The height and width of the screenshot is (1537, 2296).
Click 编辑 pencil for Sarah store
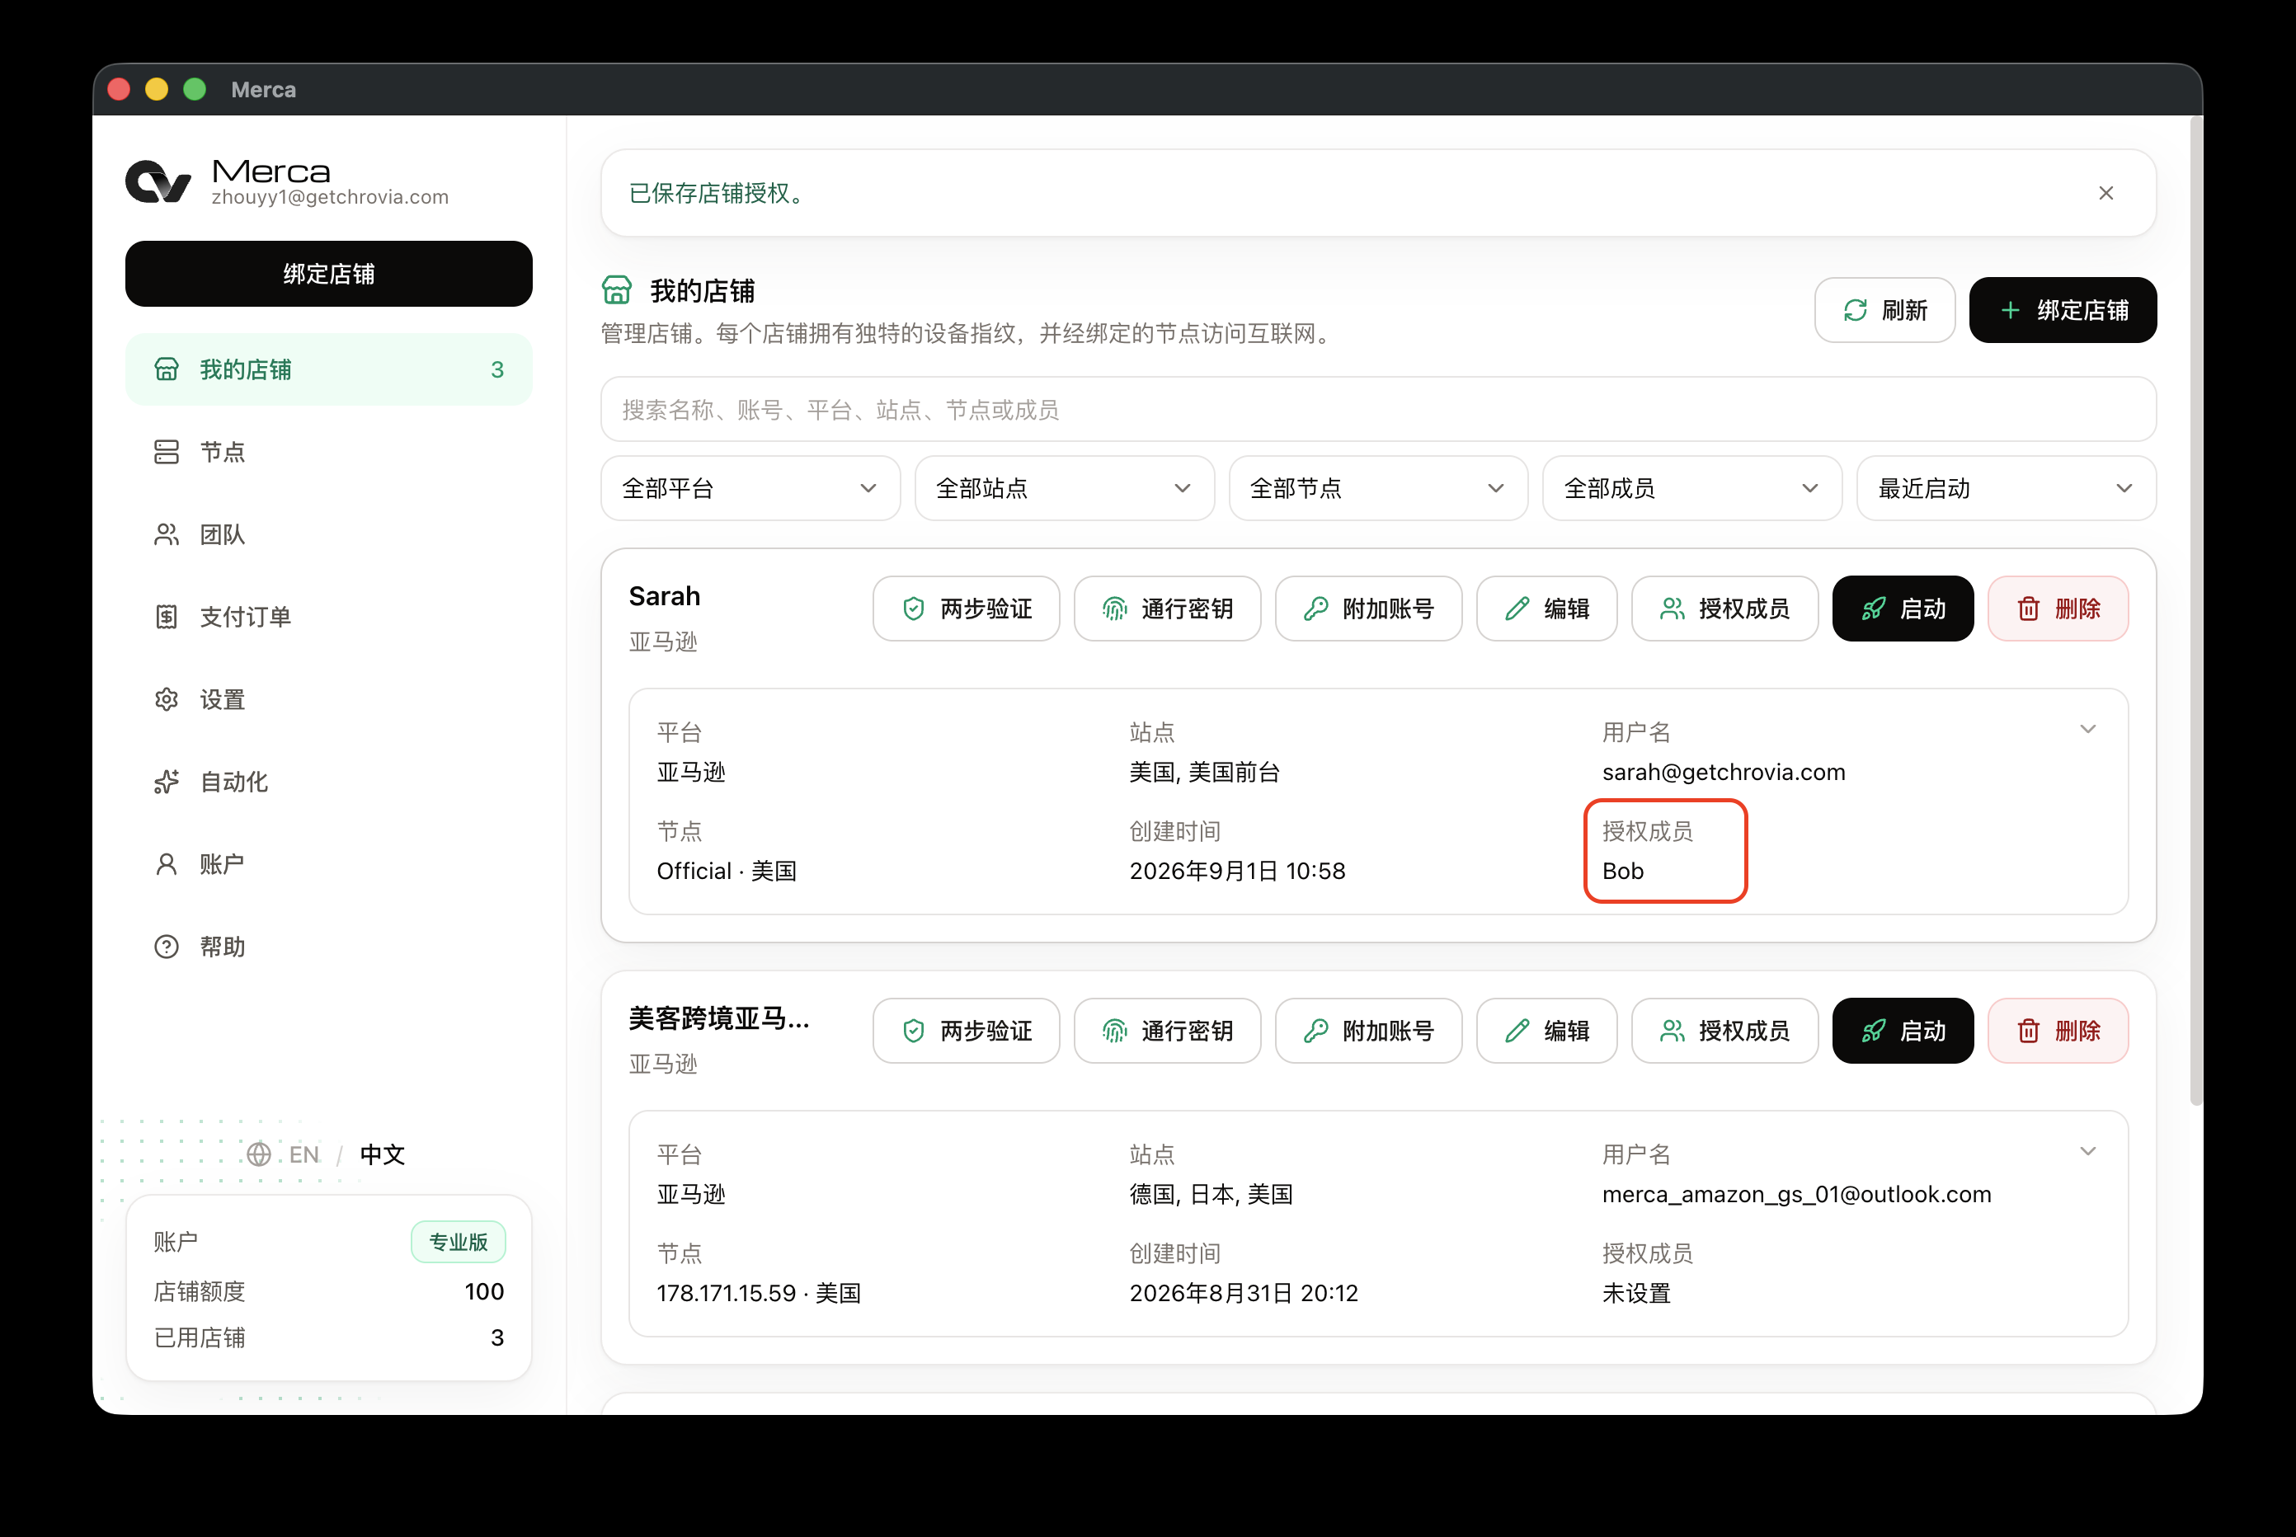[x=1546, y=609]
